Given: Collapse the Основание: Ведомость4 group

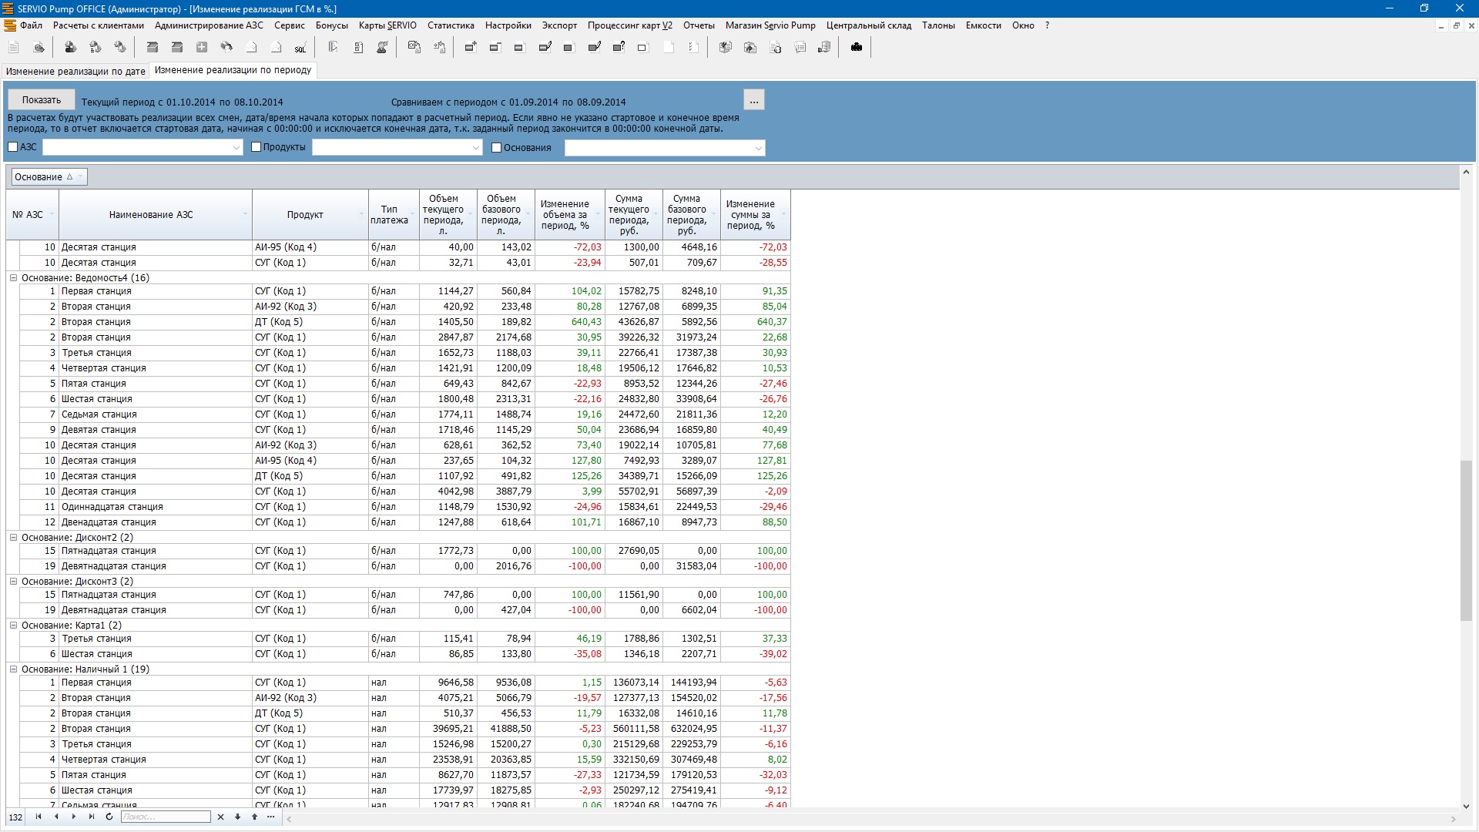Looking at the screenshot, I should point(13,278).
